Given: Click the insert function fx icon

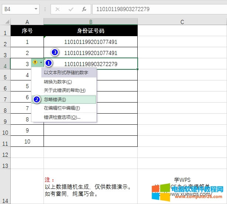Looking at the screenshot, I should (x=84, y=9).
